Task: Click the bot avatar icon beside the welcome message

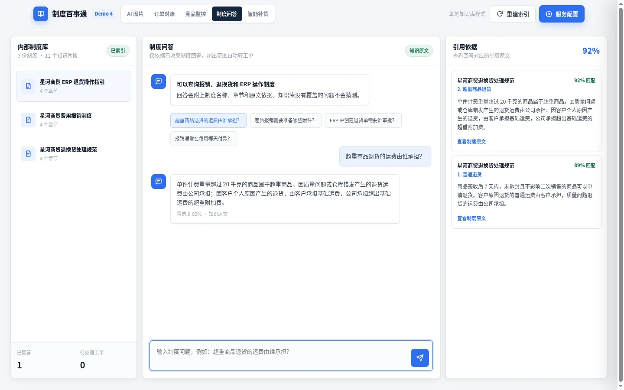Action: click(x=159, y=81)
